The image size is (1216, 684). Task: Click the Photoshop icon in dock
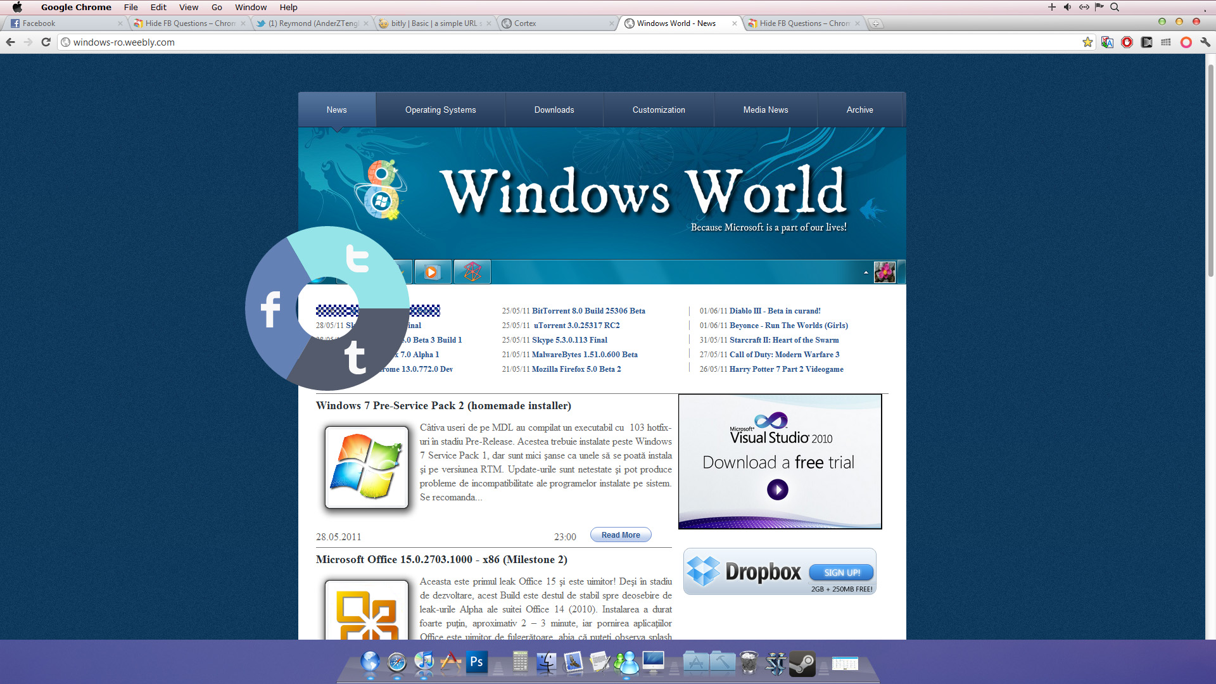point(475,664)
